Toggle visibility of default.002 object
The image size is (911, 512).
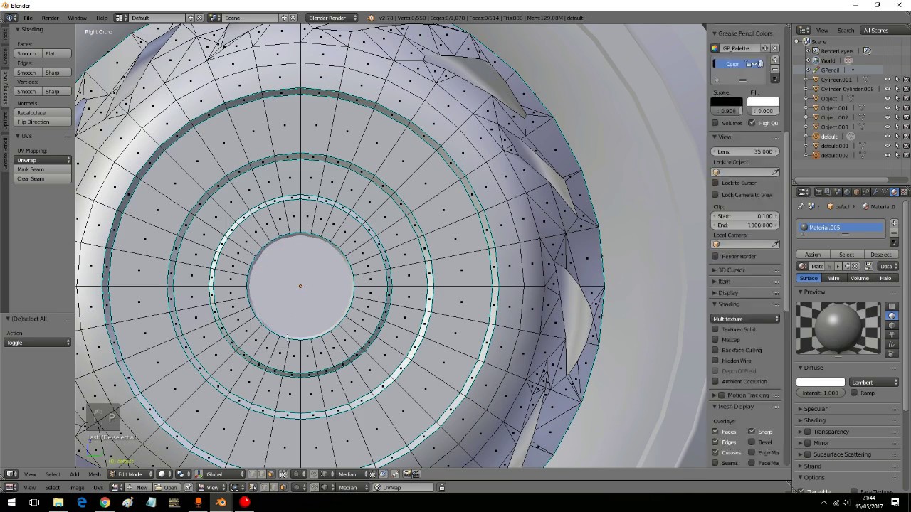click(888, 155)
